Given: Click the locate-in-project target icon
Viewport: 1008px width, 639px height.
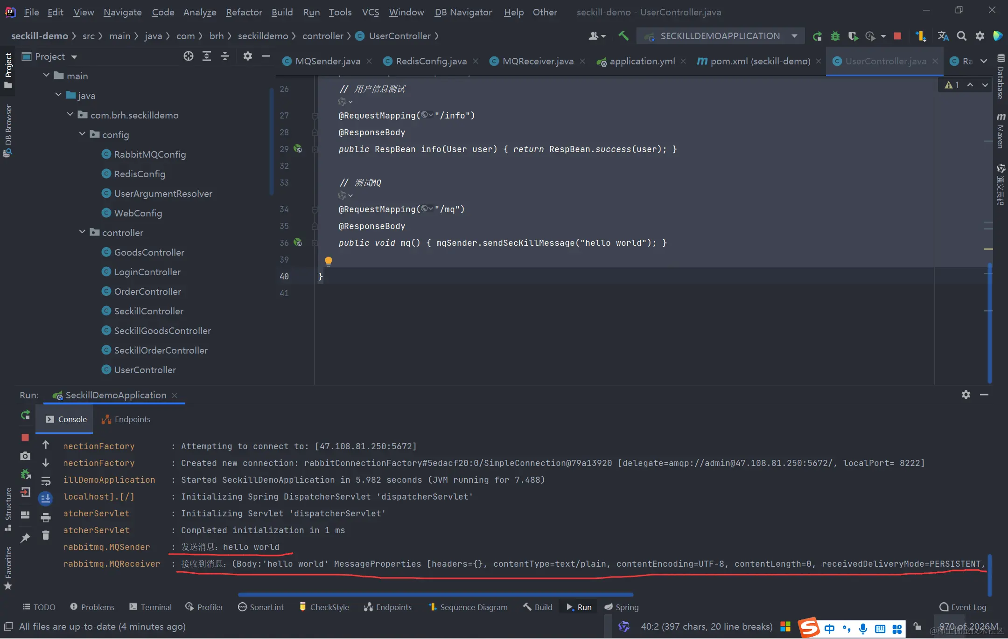Looking at the screenshot, I should pyautogui.click(x=189, y=56).
